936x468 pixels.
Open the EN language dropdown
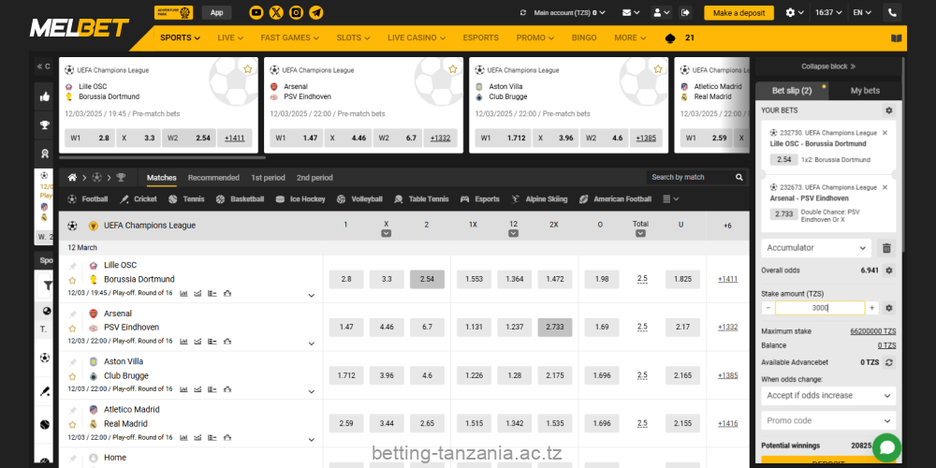[862, 12]
